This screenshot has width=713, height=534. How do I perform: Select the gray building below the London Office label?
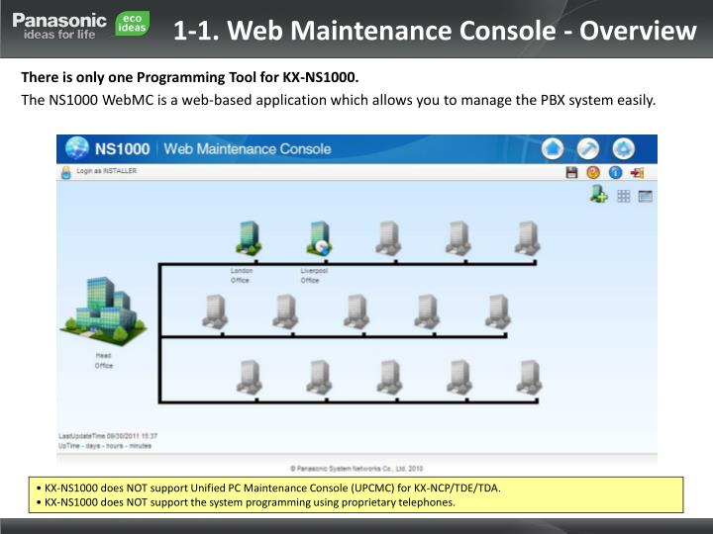[x=215, y=311]
